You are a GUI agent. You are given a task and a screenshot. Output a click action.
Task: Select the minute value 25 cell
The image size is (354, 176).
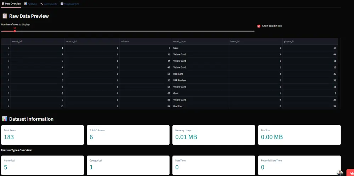pyautogui.click(x=145, y=54)
